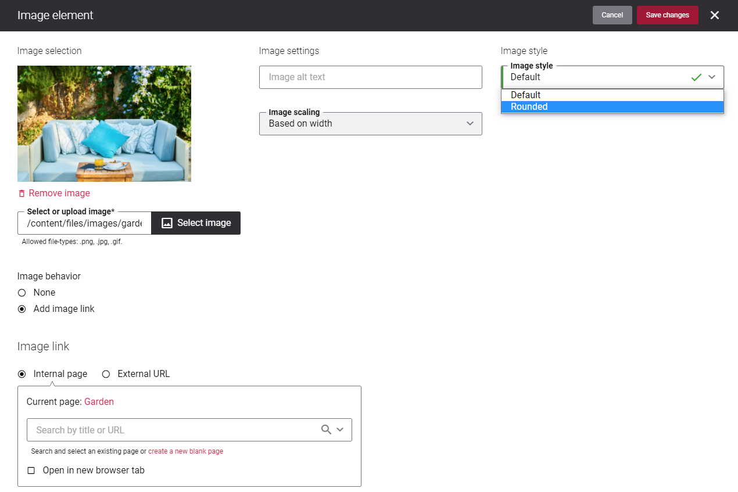Click the Cancel button
Viewport: 738px width, 492px height.
click(612, 15)
